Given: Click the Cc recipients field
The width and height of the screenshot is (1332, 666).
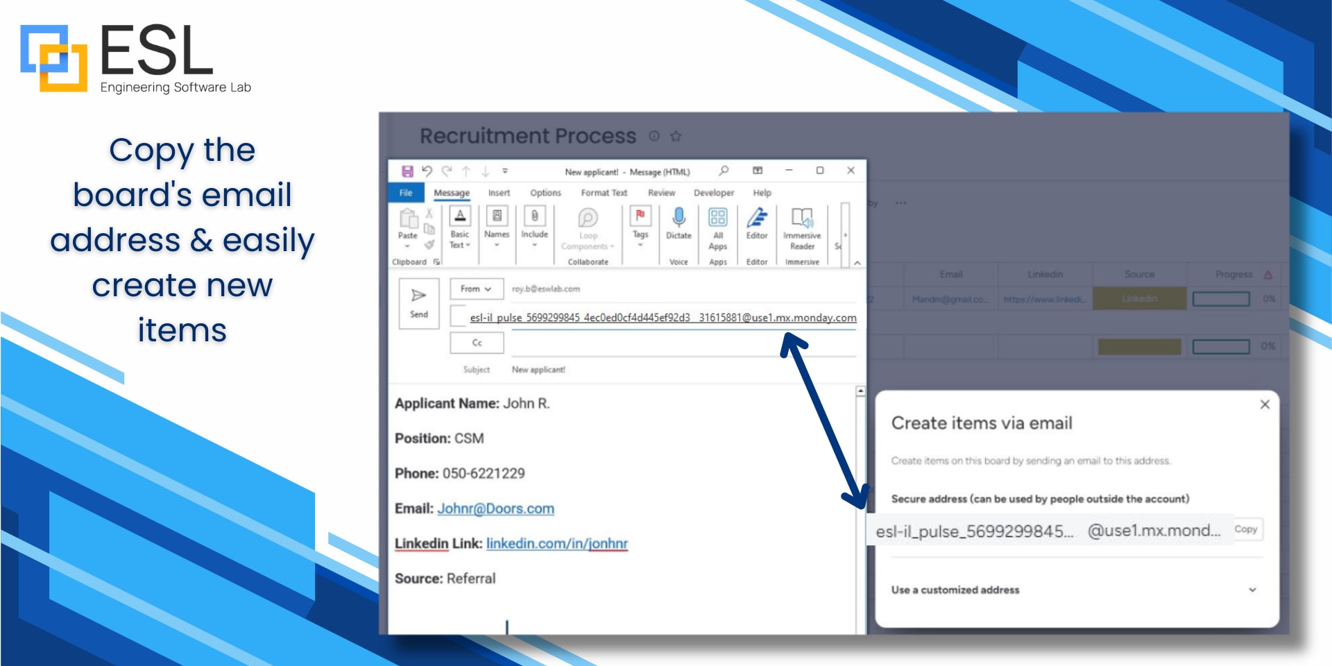Looking at the screenshot, I should pyautogui.click(x=683, y=344).
